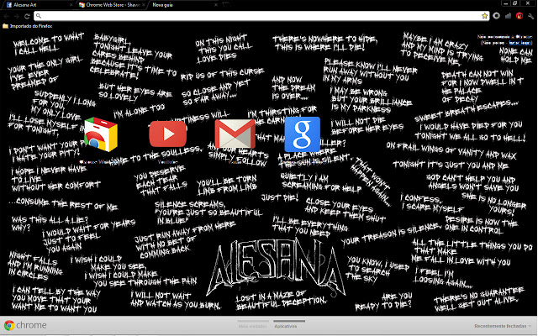Switch to Mais visitados section
538x336 pixels.
pyautogui.click(x=253, y=326)
